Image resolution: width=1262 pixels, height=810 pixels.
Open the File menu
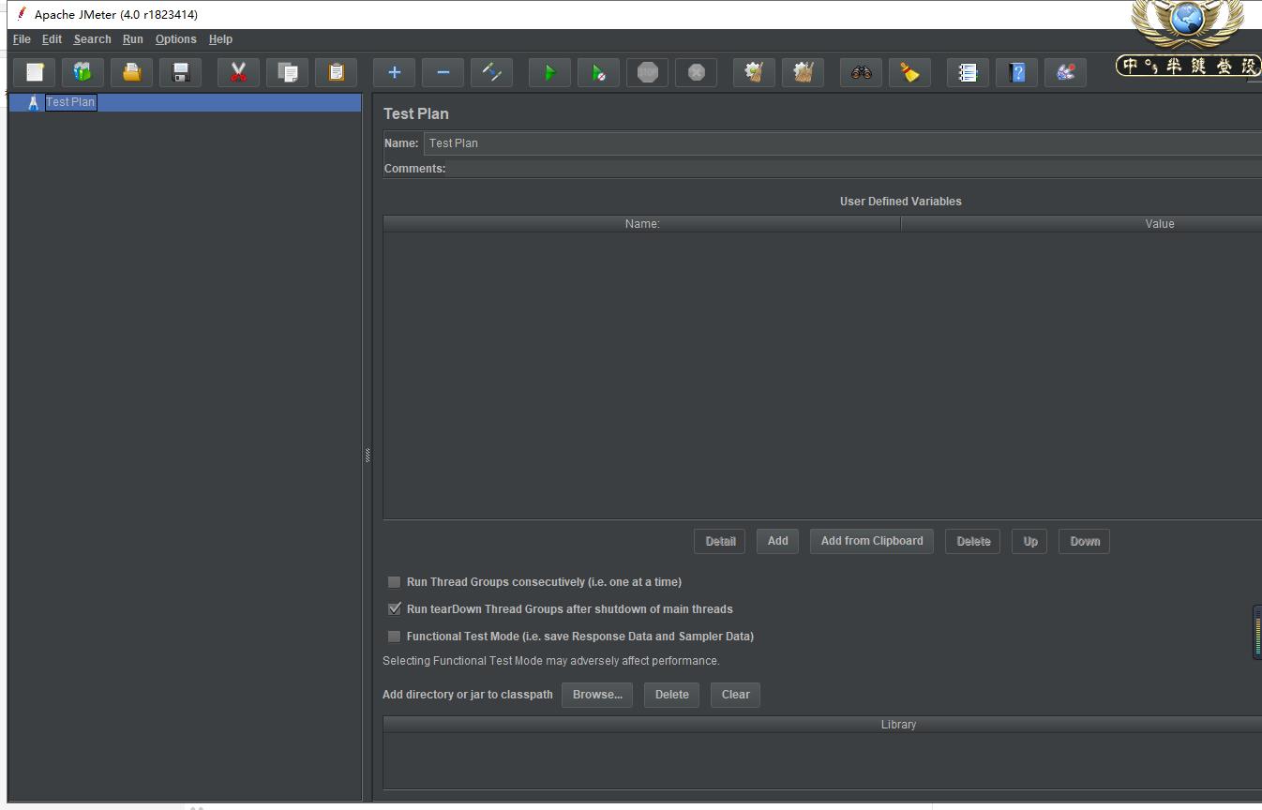click(22, 39)
